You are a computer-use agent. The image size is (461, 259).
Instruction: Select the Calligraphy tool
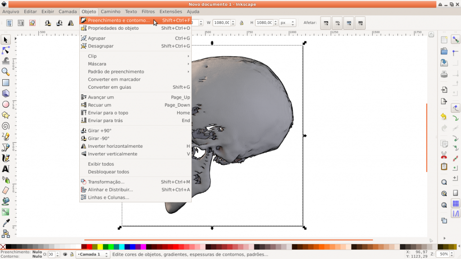point(5,159)
